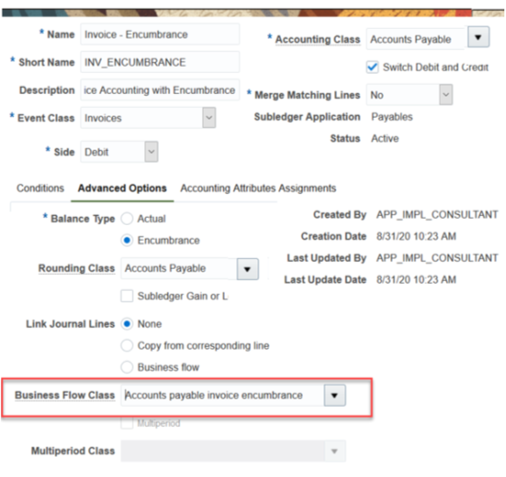Click the Status value Active
The image size is (506, 477).
pyautogui.click(x=385, y=138)
